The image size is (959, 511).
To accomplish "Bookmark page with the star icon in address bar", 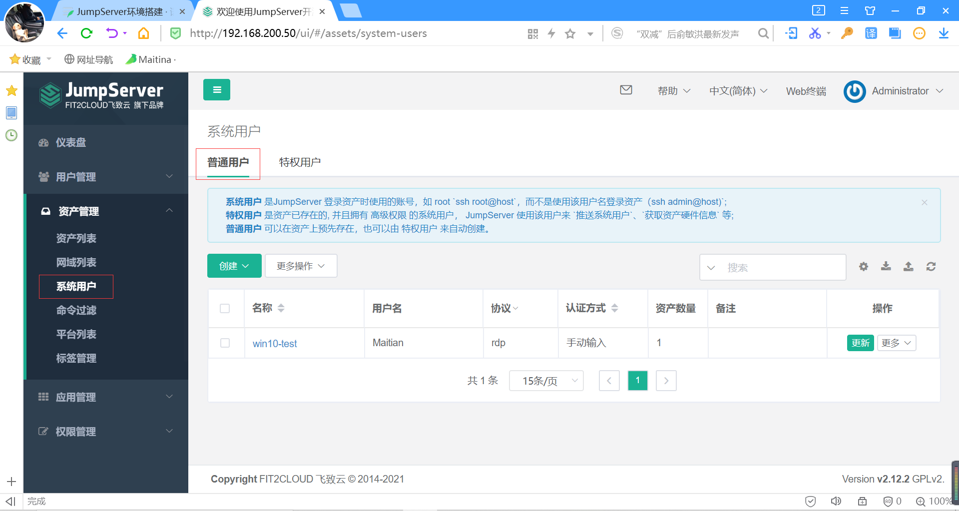I will (570, 33).
